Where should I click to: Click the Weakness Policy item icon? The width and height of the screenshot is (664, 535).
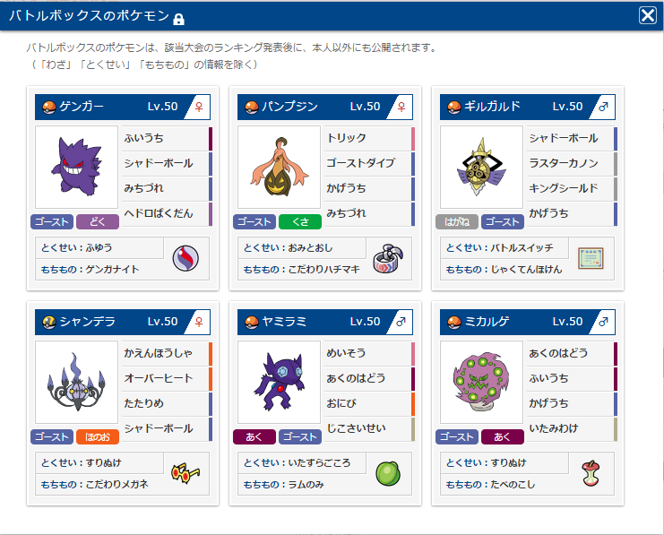click(x=591, y=258)
